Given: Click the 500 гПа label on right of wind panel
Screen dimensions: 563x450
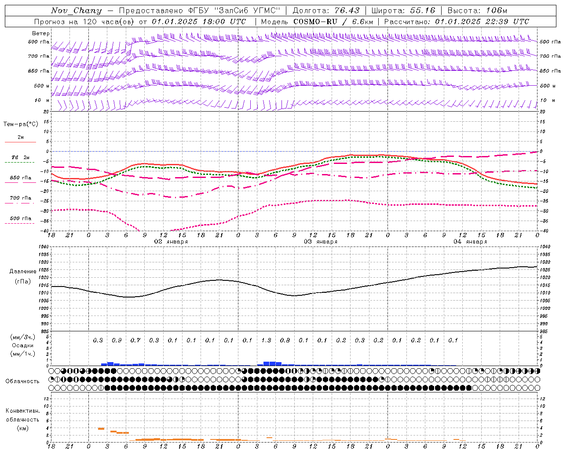Looking at the screenshot, I should [550, 42].
